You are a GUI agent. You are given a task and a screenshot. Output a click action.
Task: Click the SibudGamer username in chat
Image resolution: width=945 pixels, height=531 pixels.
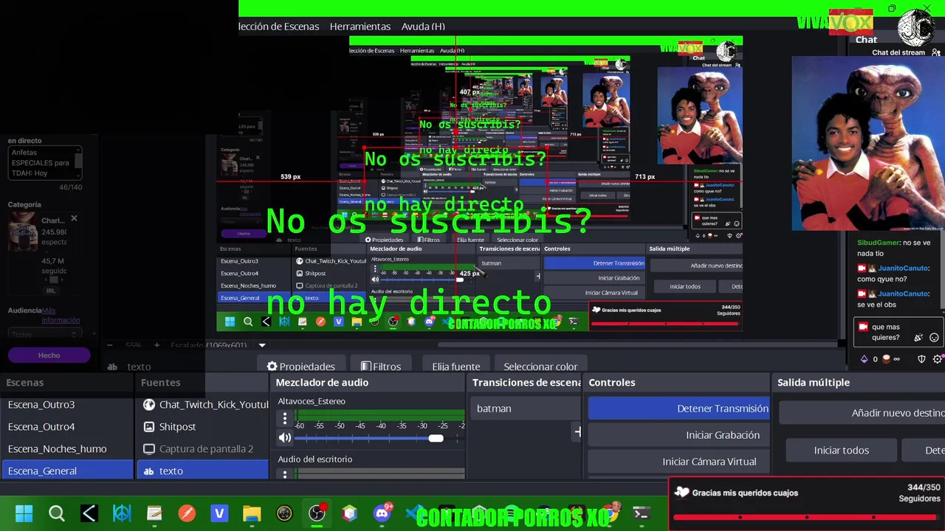(x=879, y=243)
